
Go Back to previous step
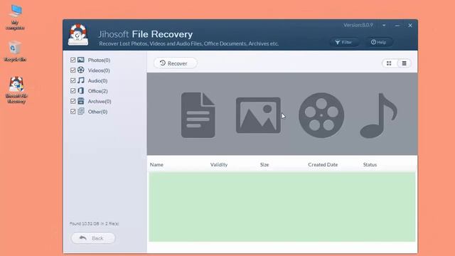tap(93, 238)
